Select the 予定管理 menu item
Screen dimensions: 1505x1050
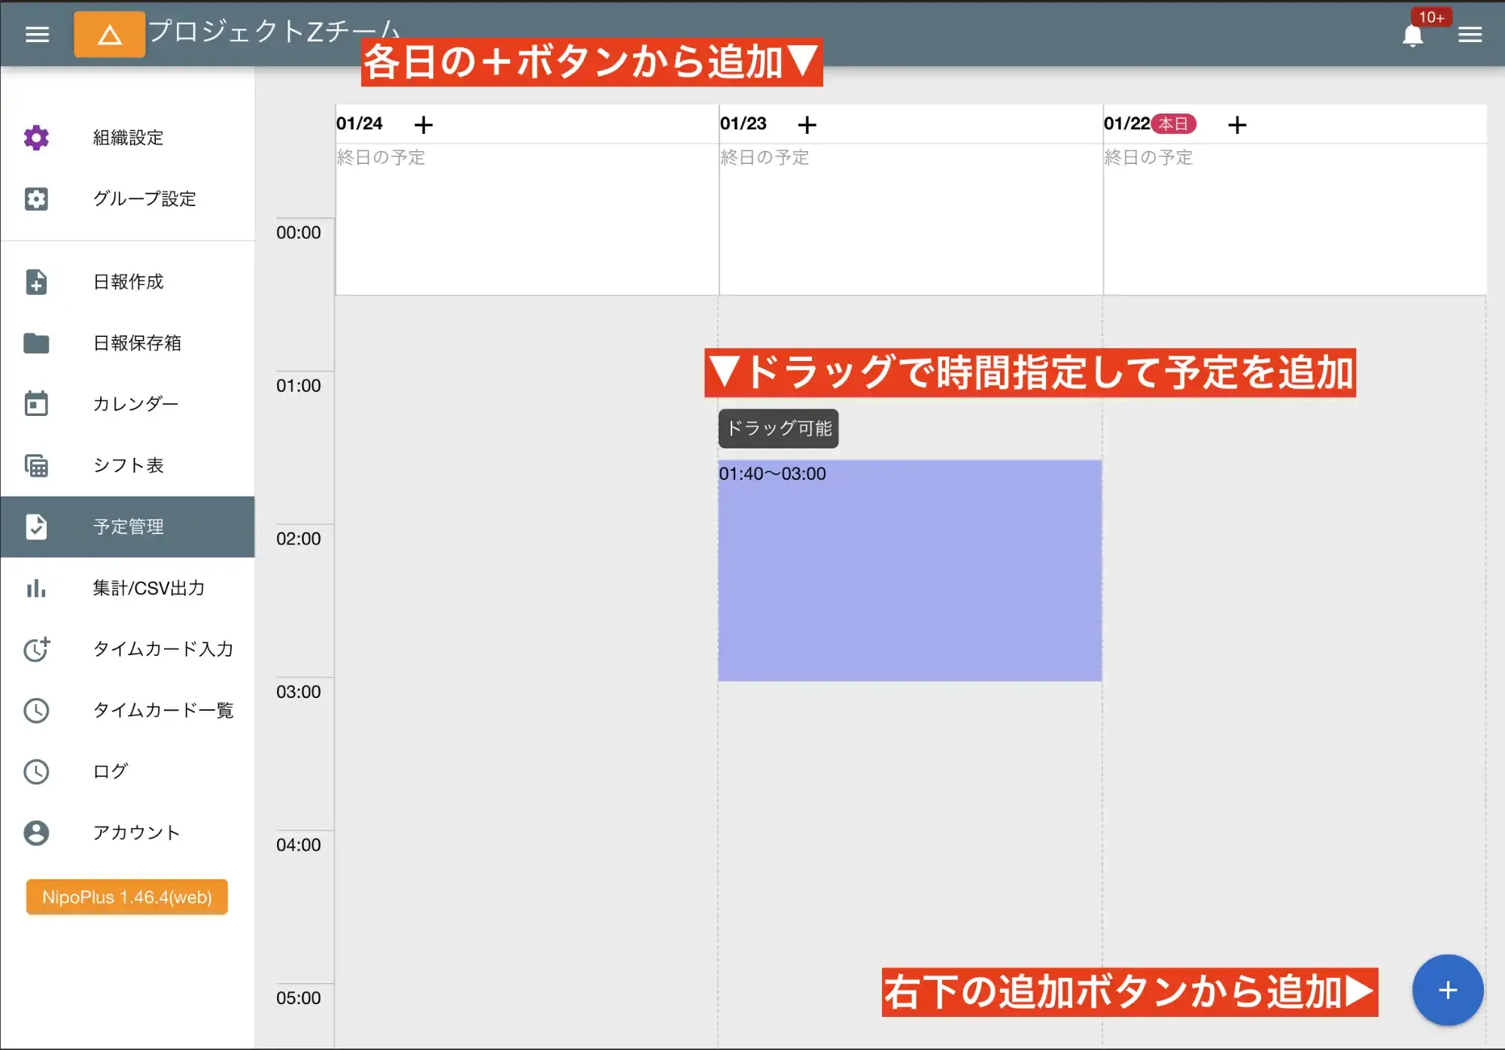[x=128, y=527]
